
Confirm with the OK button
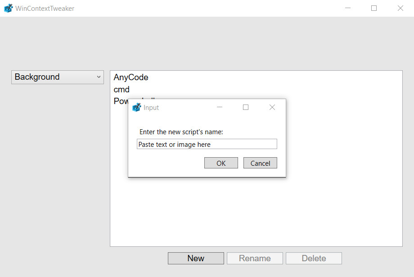(x=221, y=163)
